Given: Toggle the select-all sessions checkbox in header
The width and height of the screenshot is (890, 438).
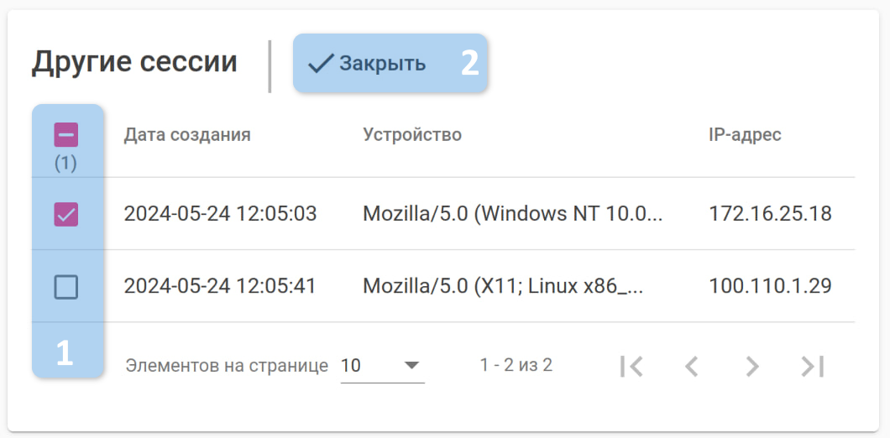Looking at the screenshot, I should coord(66,135).
